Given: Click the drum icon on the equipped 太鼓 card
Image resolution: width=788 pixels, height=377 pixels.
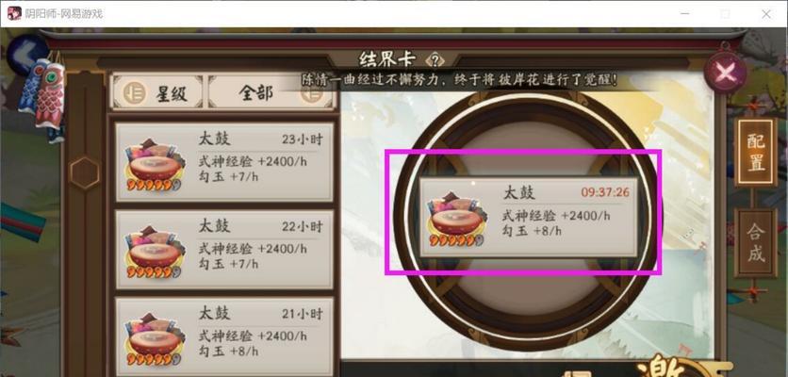Looking at the screenshot, I should (x=456, y=220).
